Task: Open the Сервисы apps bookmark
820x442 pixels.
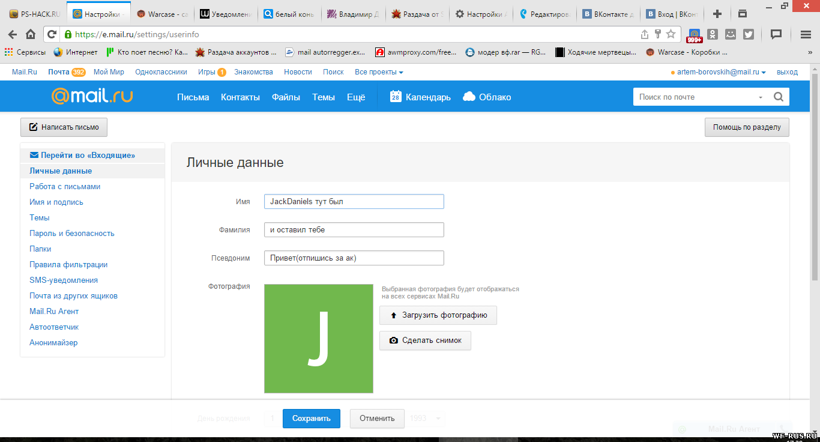Action: pyautogui.click(x=25, y=52)
